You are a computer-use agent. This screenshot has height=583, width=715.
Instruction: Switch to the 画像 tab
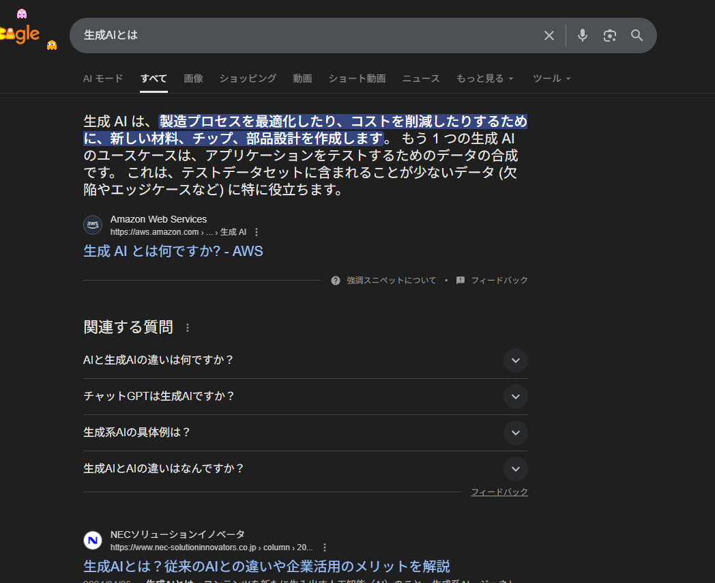click(x=193, y=79)
